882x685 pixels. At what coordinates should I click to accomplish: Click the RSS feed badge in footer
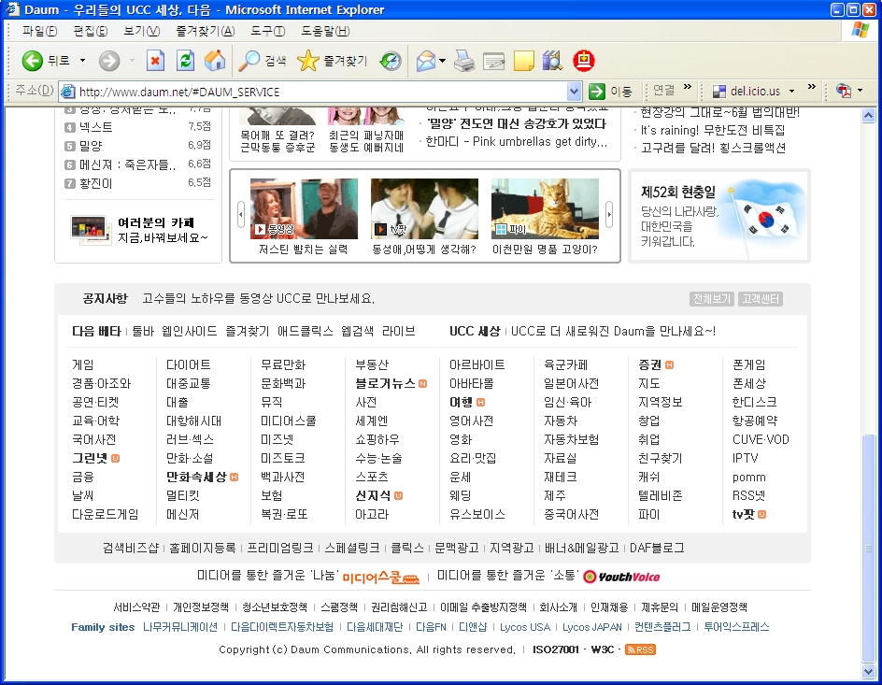tap(640, 649)
